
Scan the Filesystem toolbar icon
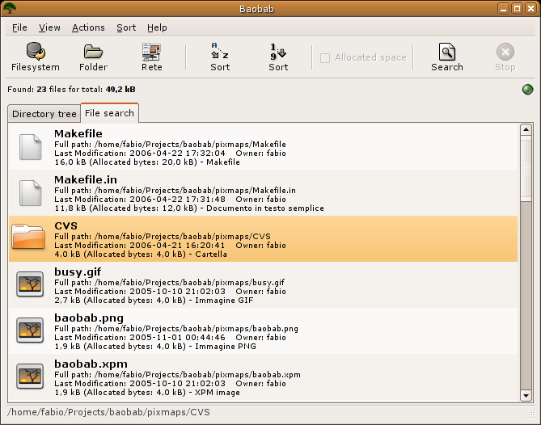(x=36, y=51)
